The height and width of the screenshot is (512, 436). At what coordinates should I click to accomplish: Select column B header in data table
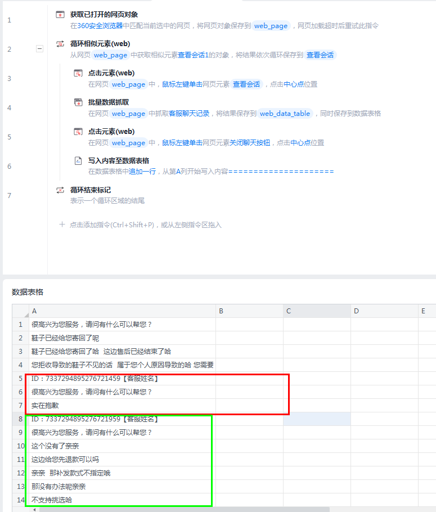tap(250, 311)
